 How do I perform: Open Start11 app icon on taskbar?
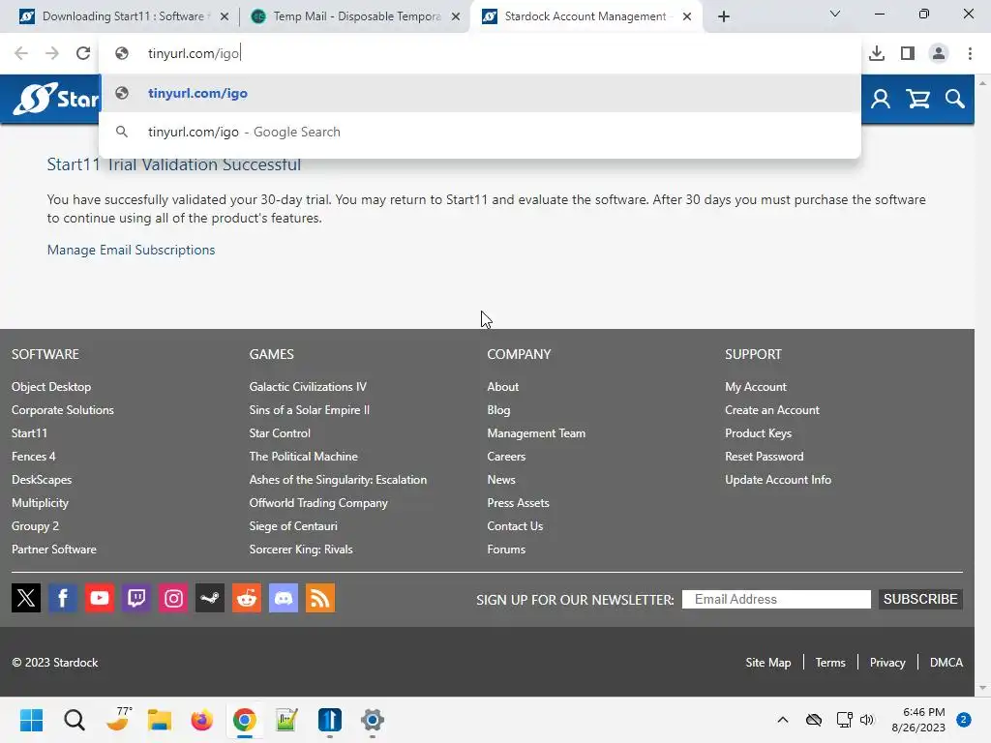click(329, 720)
